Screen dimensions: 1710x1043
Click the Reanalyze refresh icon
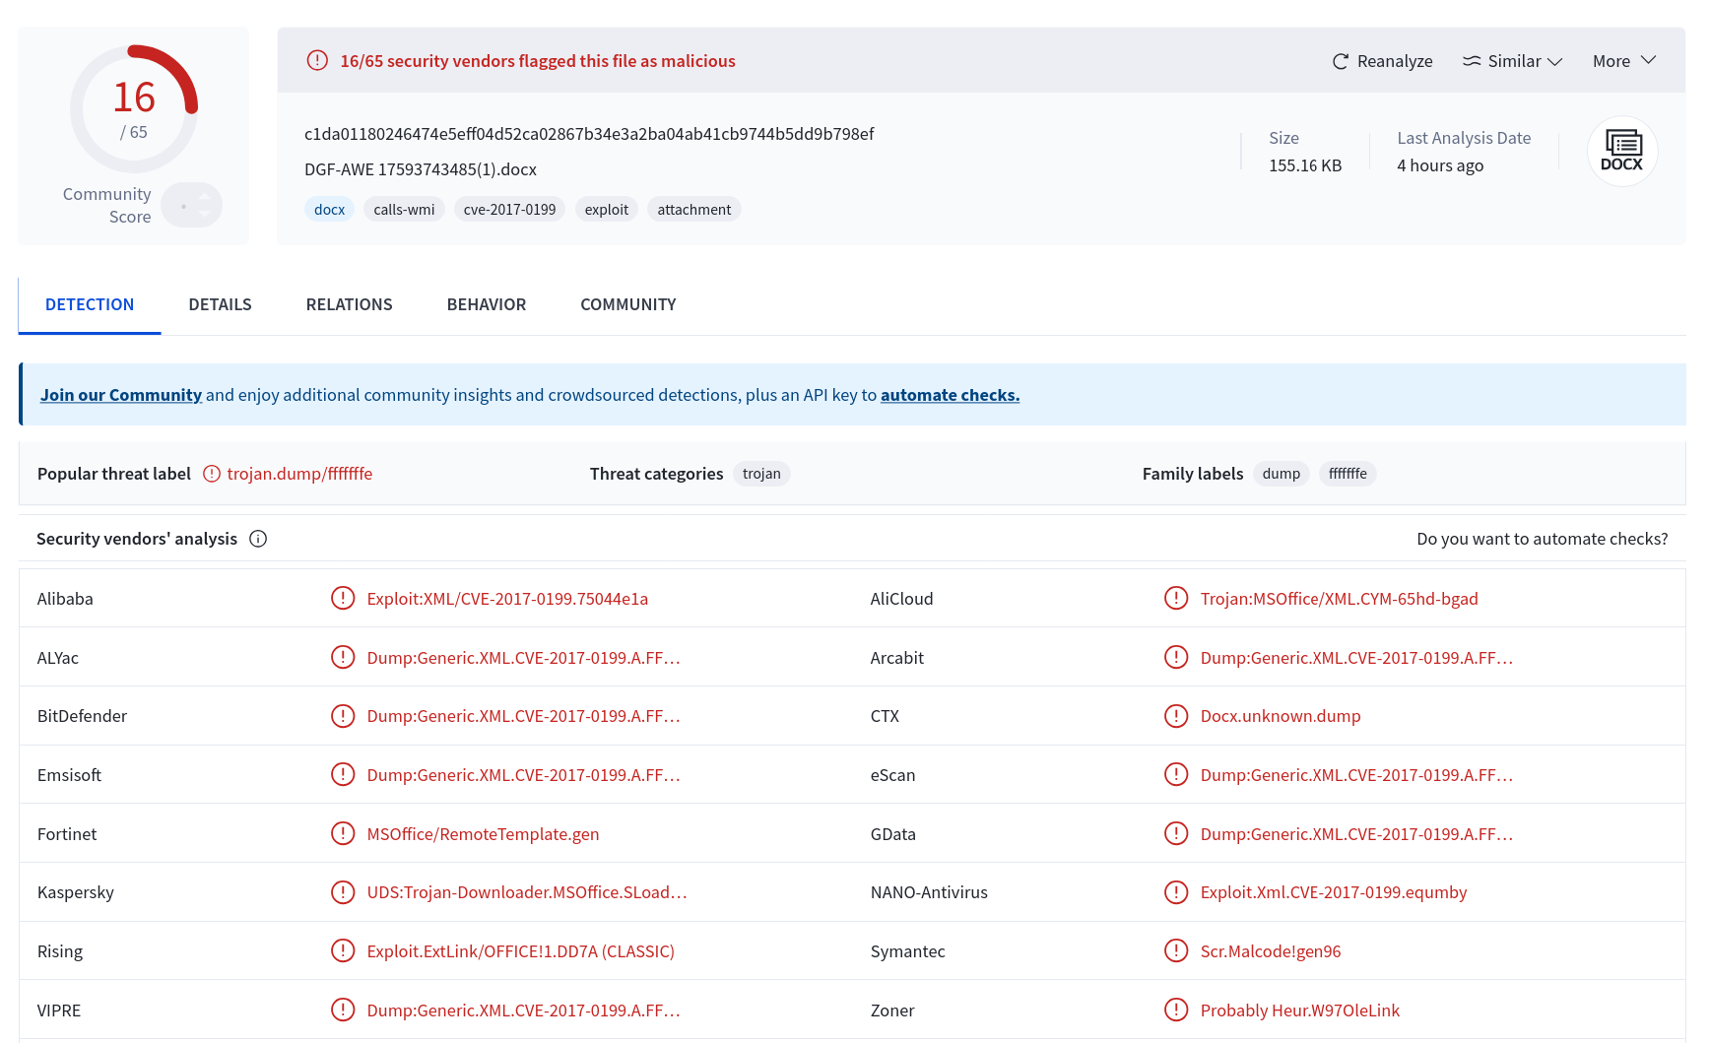[x=1340, y=61]
